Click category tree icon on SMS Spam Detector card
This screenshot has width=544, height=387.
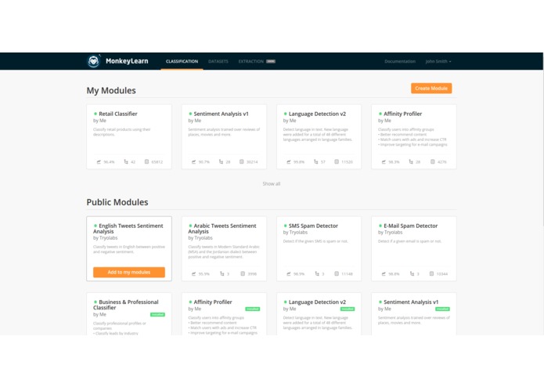click(x=317, y=274)
